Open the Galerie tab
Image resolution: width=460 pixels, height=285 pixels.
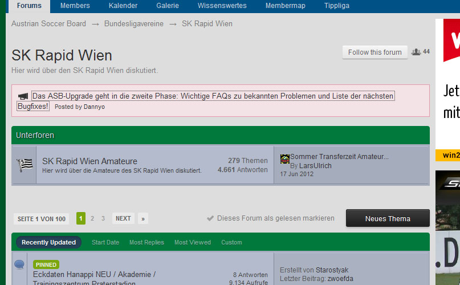168,6
